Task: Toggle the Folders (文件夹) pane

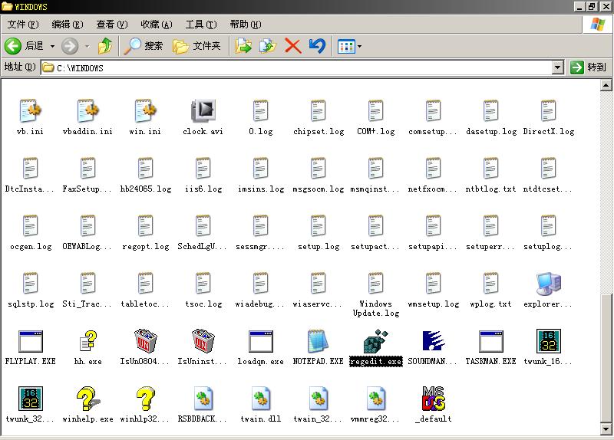Action: click(197, 46)
